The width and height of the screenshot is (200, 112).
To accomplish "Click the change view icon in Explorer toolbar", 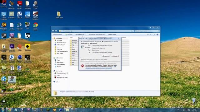I will coord(148,35).
